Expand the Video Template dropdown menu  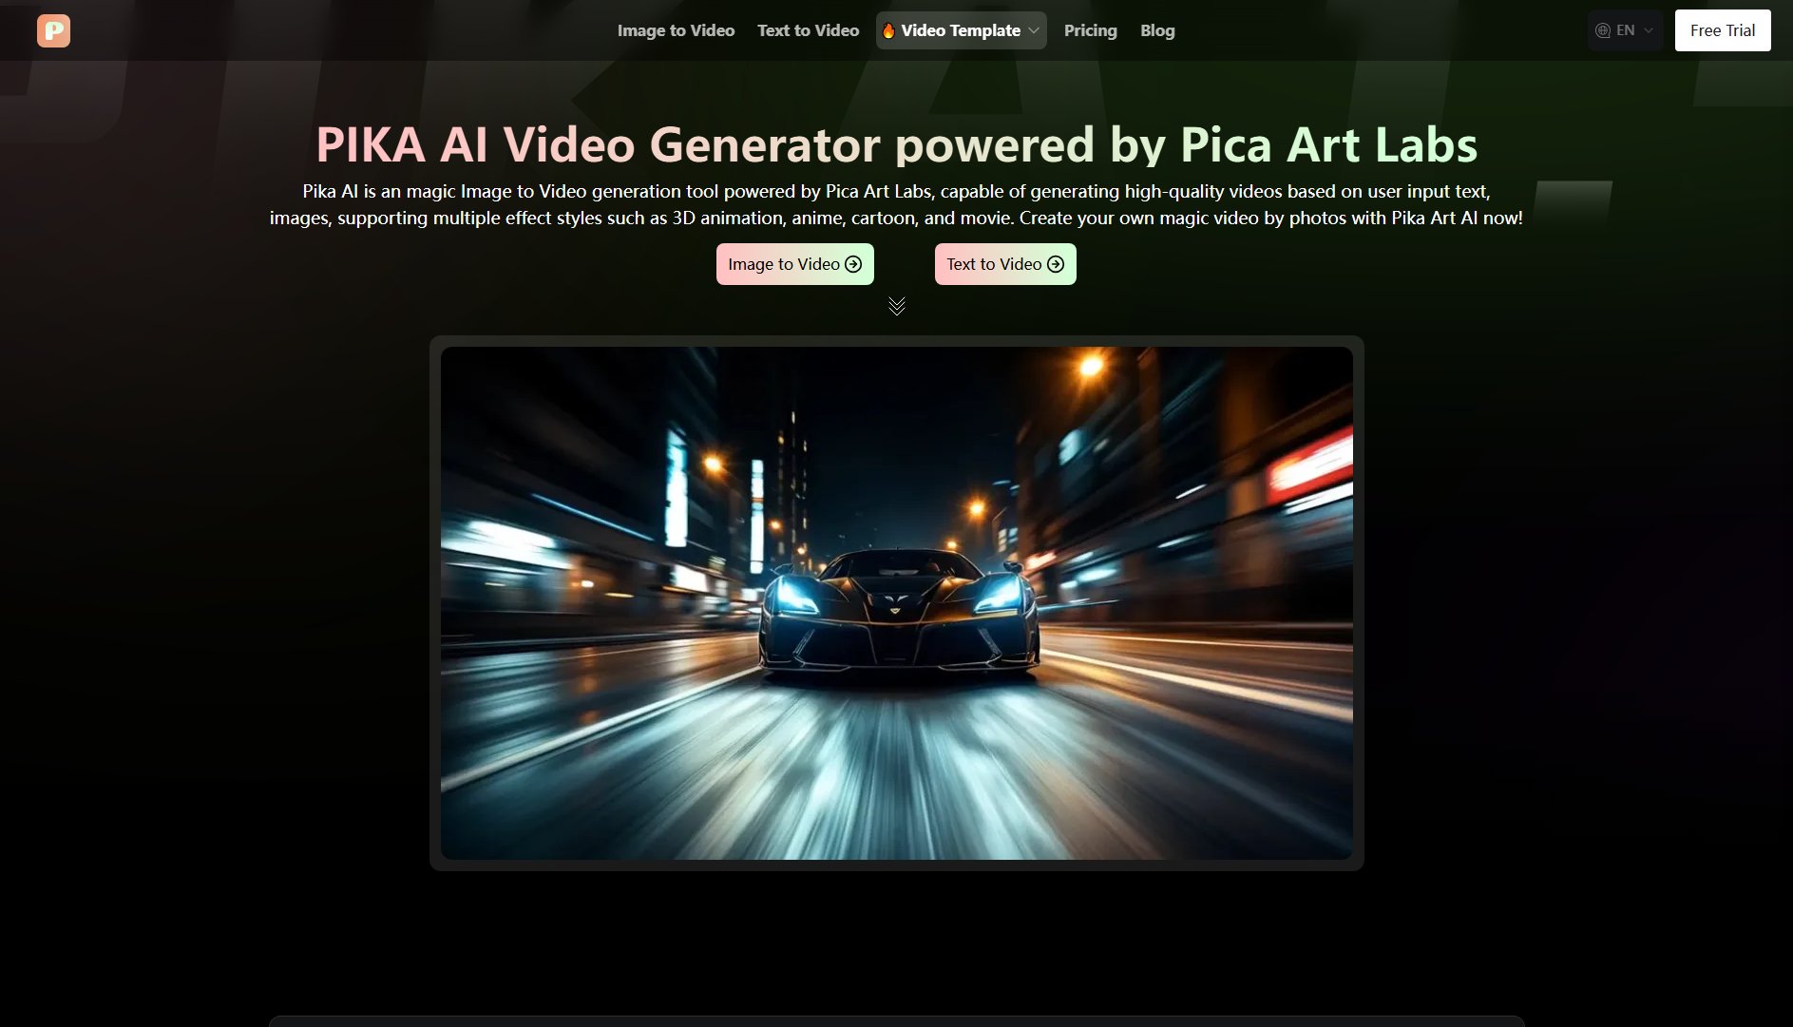(961, 30)
